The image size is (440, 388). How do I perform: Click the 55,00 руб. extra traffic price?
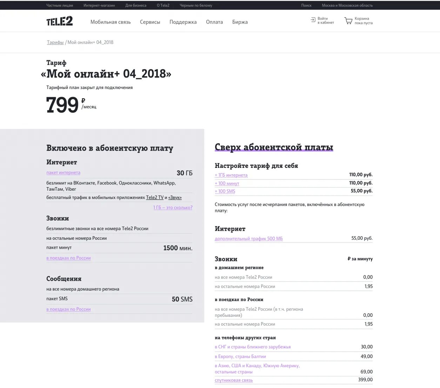[362, 238]
